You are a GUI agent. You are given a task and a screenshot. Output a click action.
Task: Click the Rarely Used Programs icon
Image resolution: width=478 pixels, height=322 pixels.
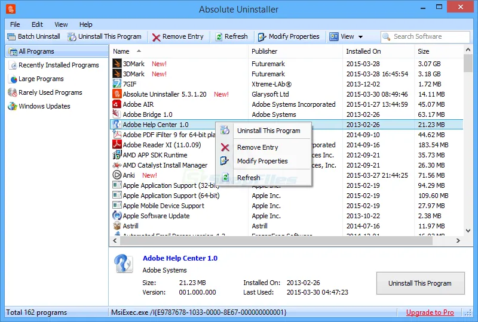tap(13, 92)
